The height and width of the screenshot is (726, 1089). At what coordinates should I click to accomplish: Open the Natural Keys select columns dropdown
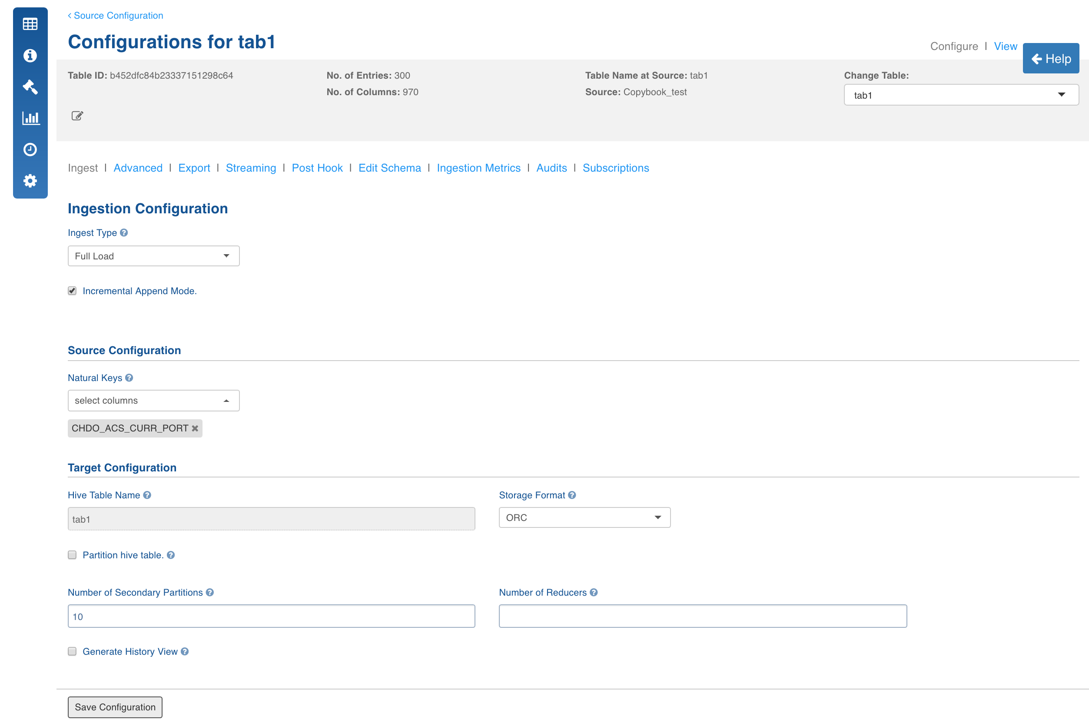coord(154,401)
